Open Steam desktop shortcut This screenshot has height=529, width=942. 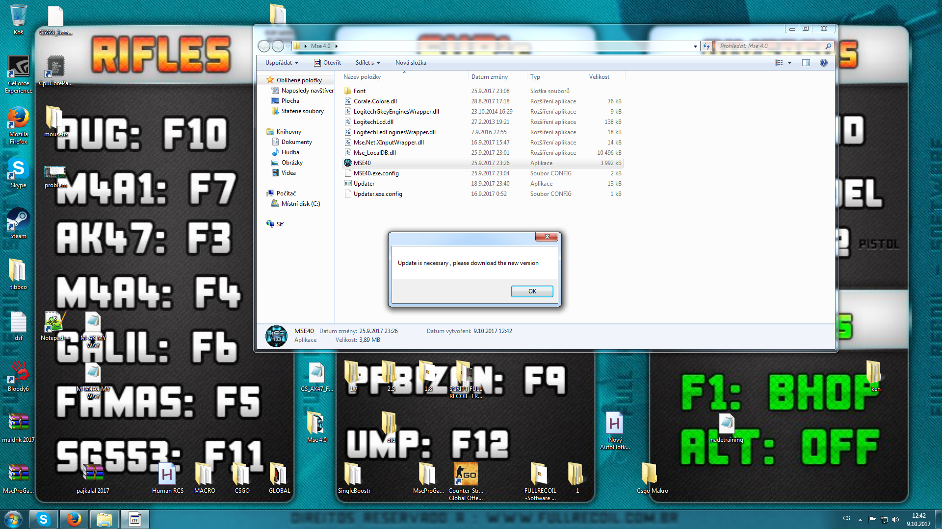(x=18, y=224)
